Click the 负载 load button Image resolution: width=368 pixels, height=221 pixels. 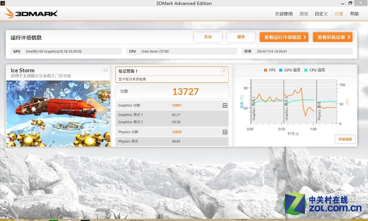point(208,37)
